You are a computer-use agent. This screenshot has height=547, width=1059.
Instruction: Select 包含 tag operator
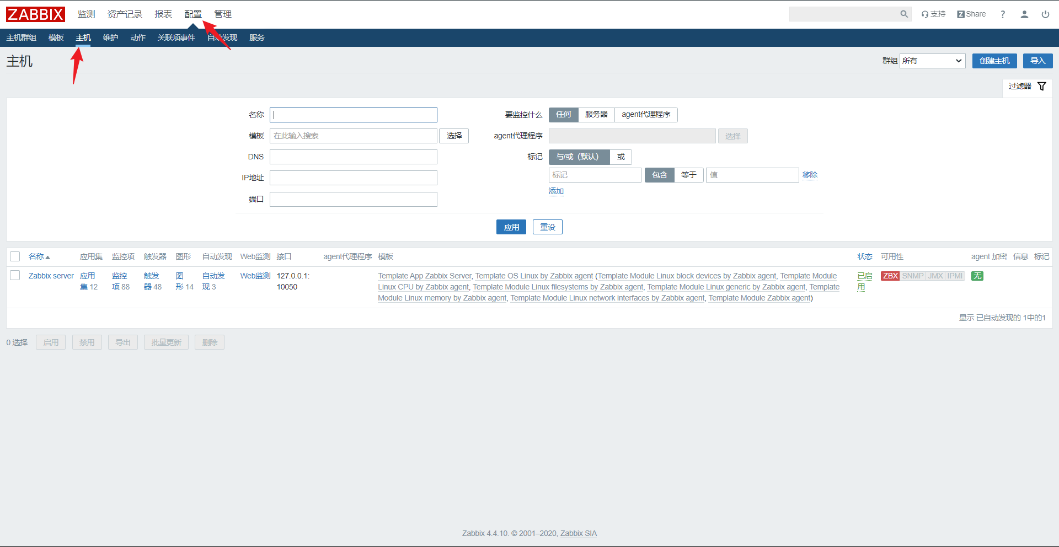(660, 175)
